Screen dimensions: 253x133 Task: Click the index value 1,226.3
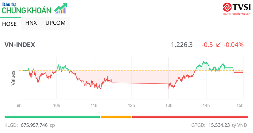tap(182, 45)
